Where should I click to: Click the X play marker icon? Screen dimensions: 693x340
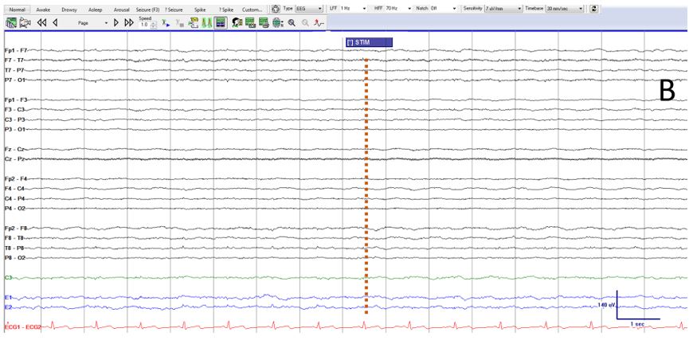166,23
